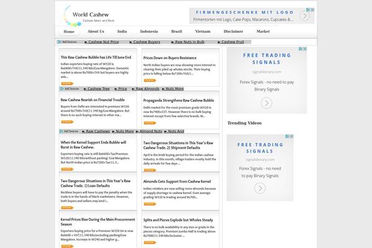Click the World Cashew logo

(89, 16)
